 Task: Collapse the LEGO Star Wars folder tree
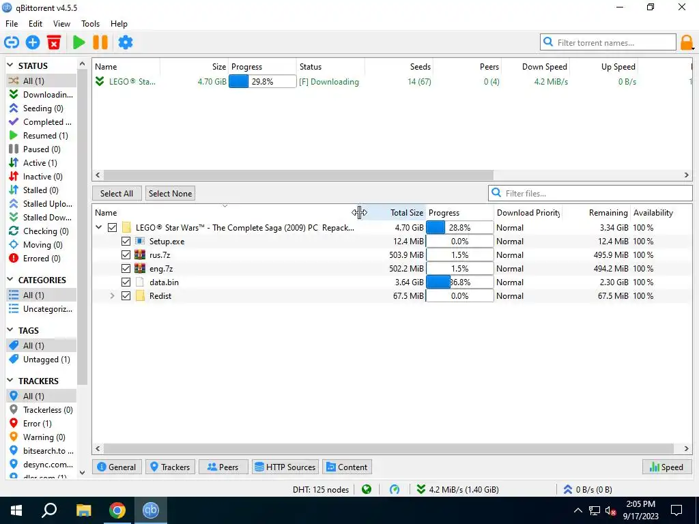point(99,227)
